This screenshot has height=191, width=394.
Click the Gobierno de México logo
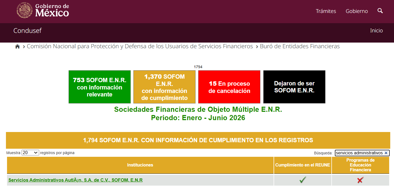point(43,10)
